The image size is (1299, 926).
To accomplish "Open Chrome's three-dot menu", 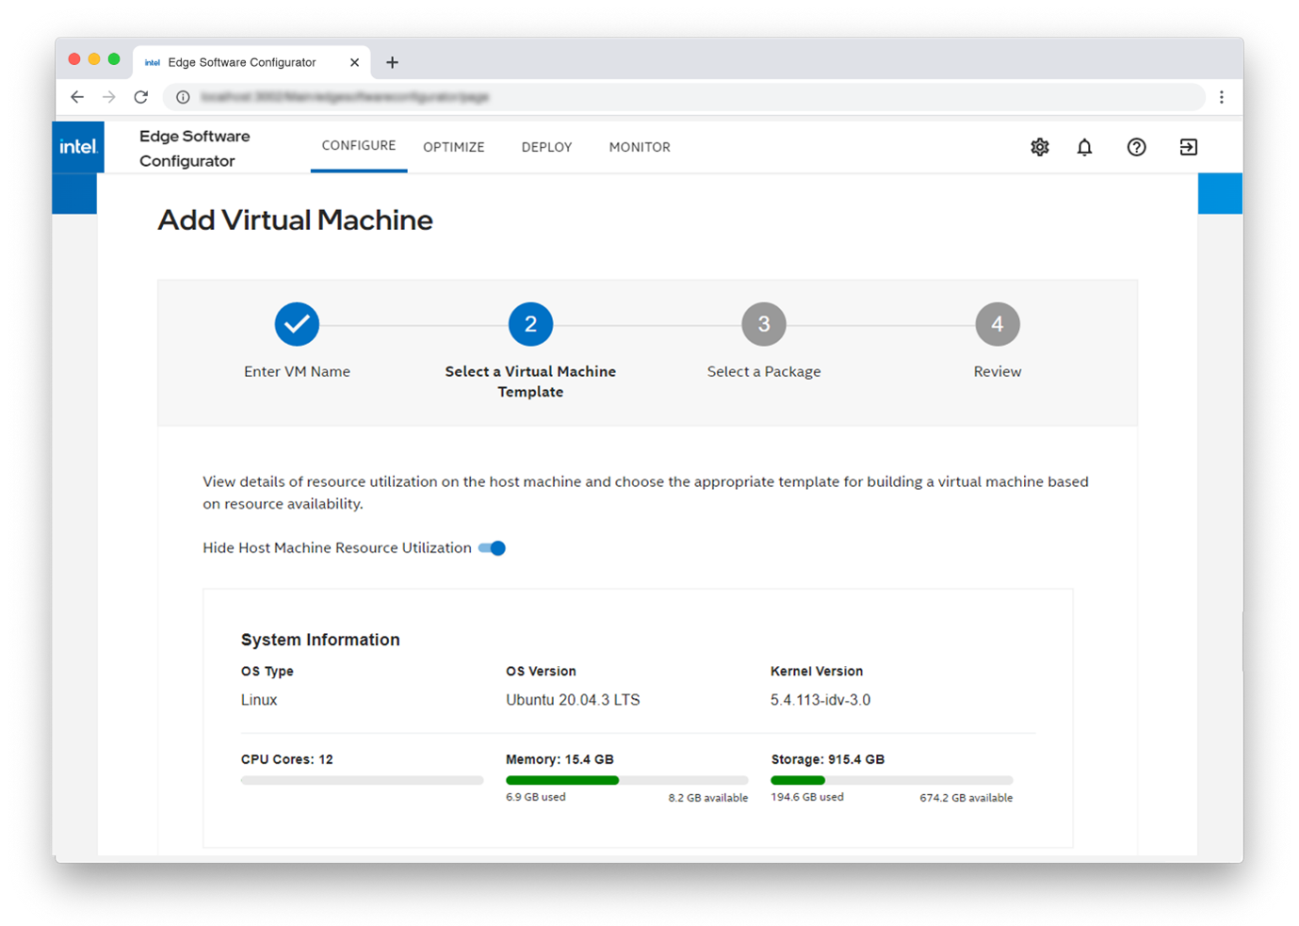I will [x=1222, y=97].
